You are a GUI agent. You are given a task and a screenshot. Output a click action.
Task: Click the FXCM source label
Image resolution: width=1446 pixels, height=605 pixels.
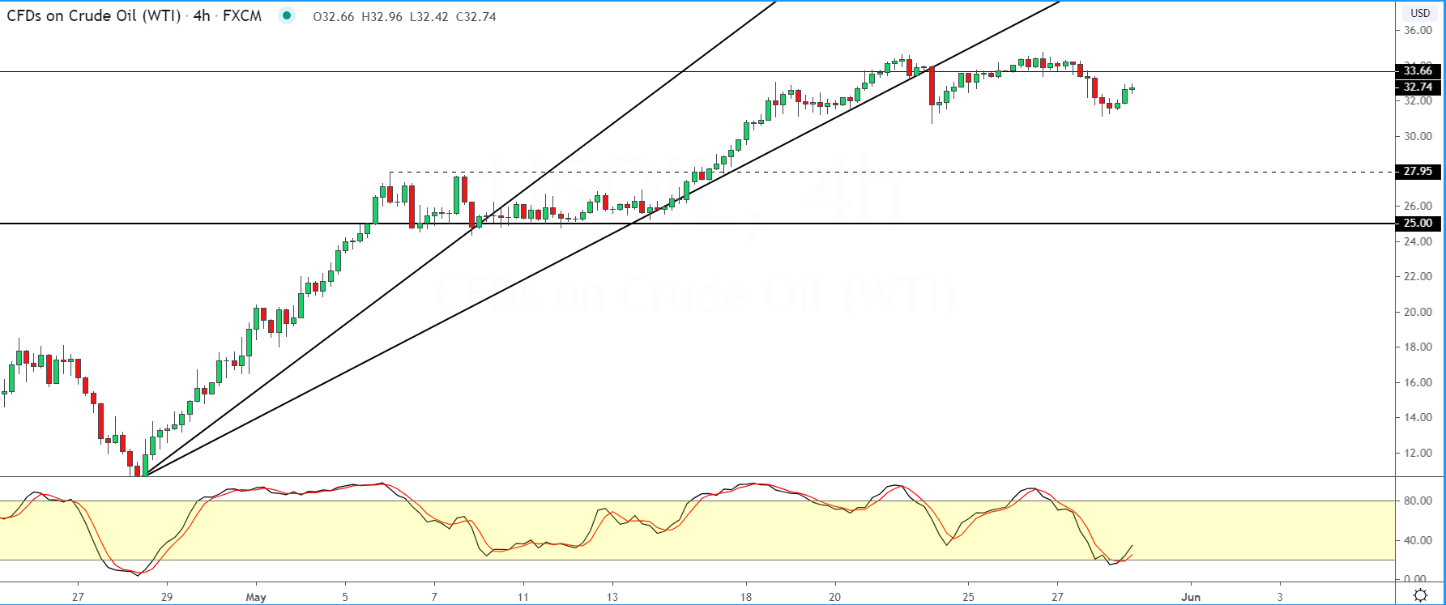coord(242,15)
